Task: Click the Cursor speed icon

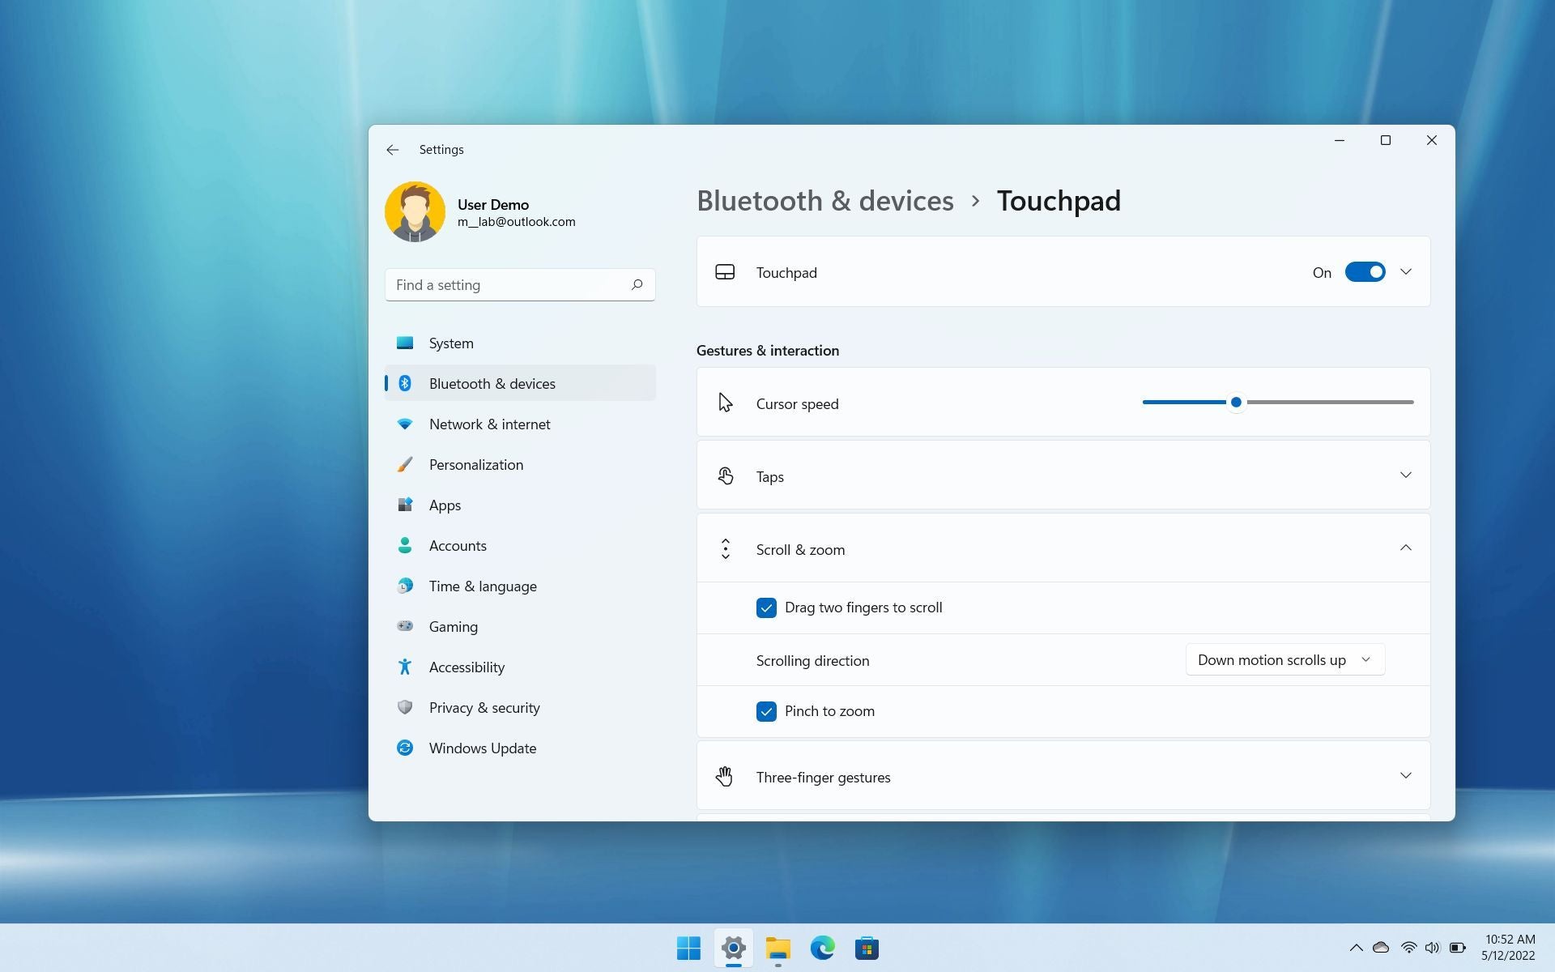Action: click(726, 402)
